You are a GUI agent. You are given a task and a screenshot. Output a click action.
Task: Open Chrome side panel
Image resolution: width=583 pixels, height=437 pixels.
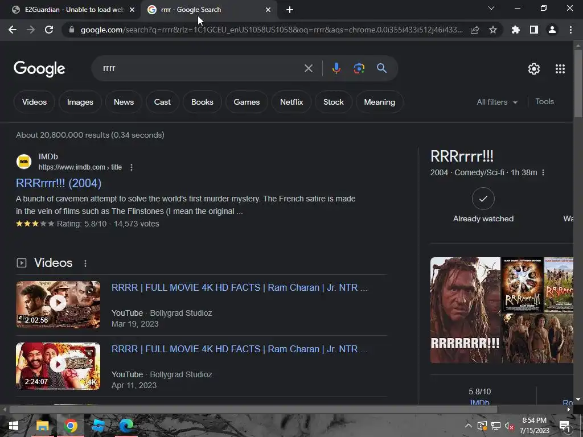tap(534, 30)
